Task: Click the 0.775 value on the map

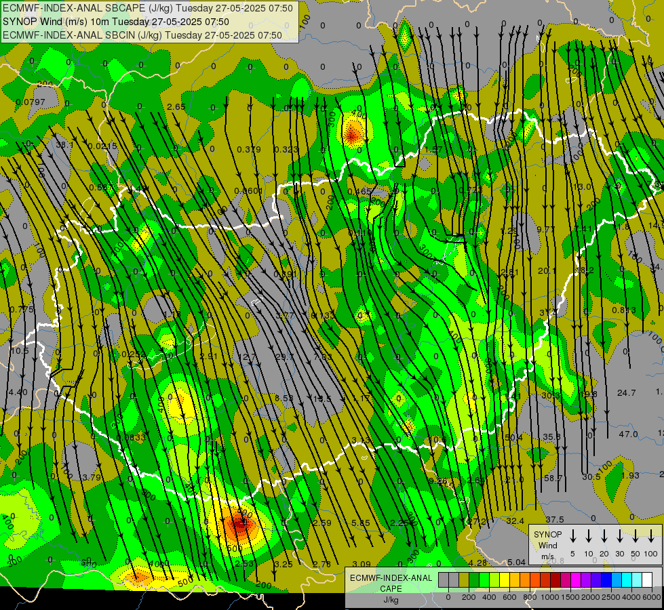Action: 22,310
